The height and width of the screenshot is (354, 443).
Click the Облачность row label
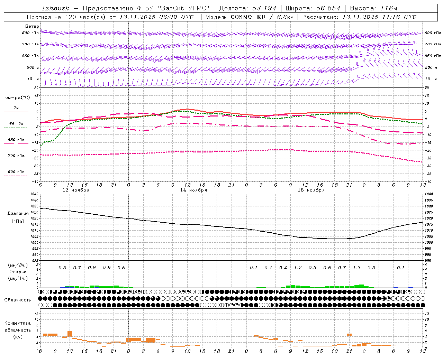18,300
